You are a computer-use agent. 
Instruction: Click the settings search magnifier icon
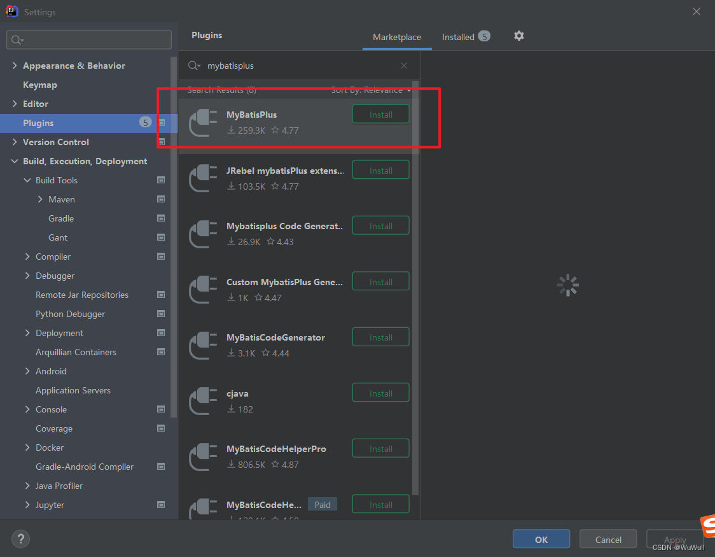17,40
